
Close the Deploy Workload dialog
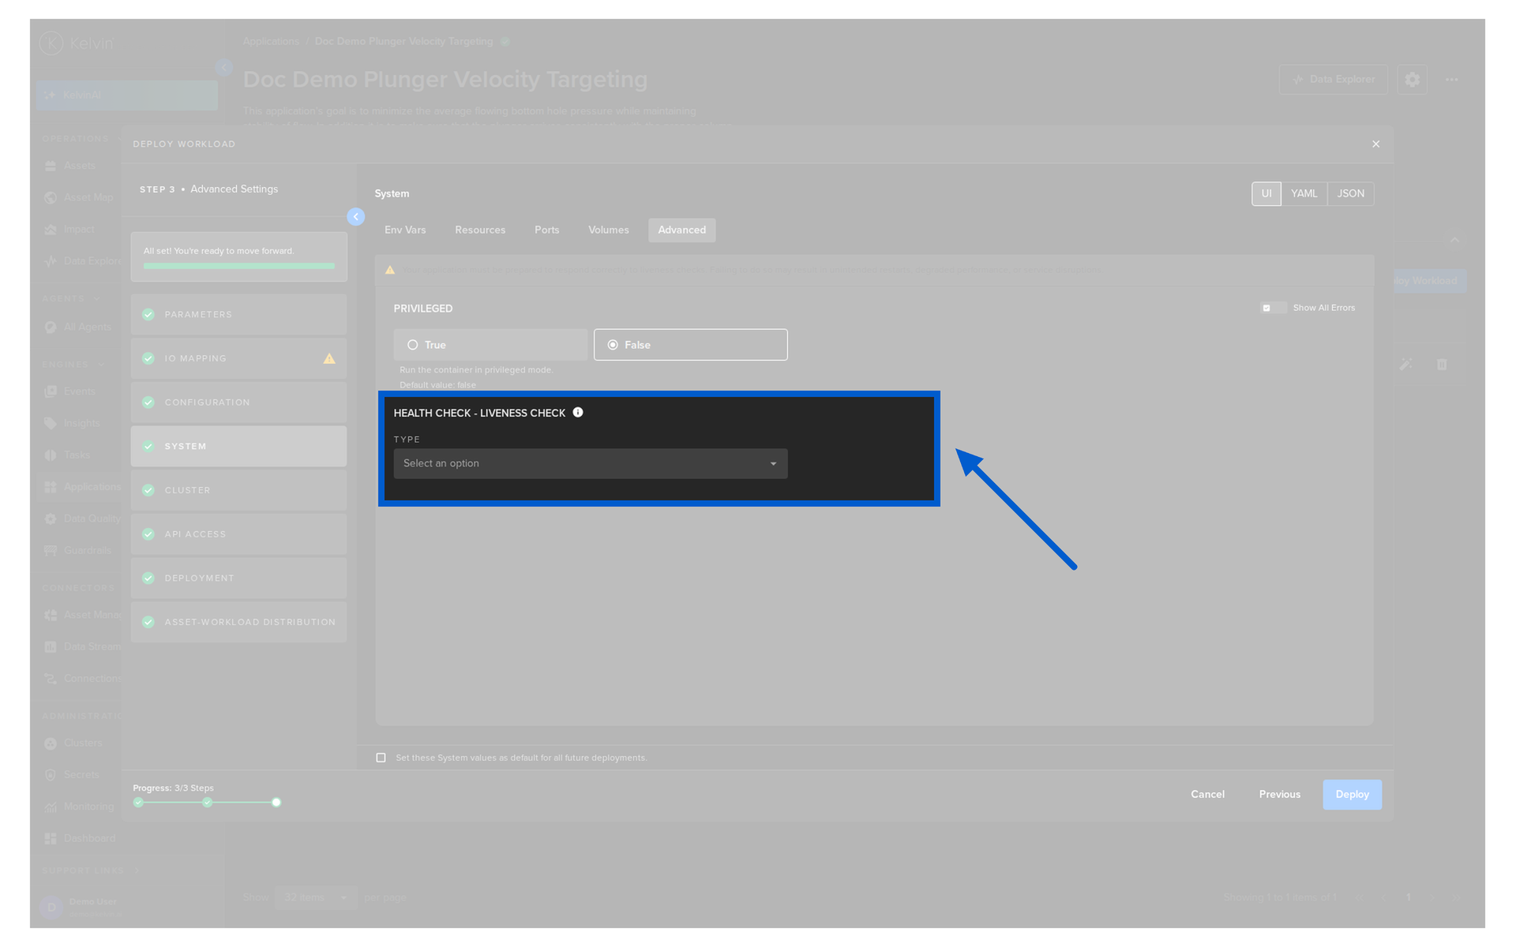(1376, 144)
